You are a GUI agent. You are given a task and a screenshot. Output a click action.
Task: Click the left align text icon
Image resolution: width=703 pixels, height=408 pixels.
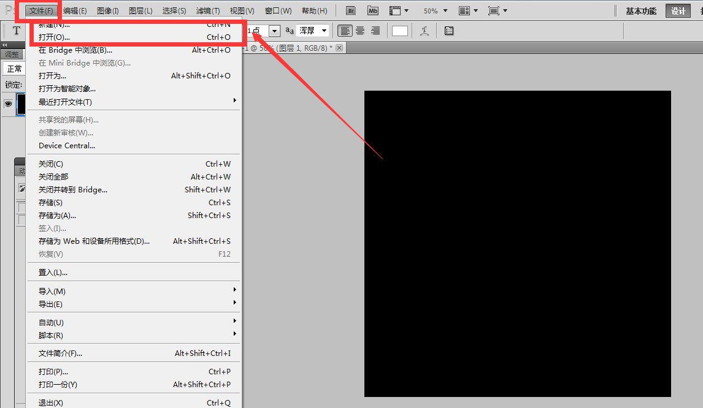[346, 31]
